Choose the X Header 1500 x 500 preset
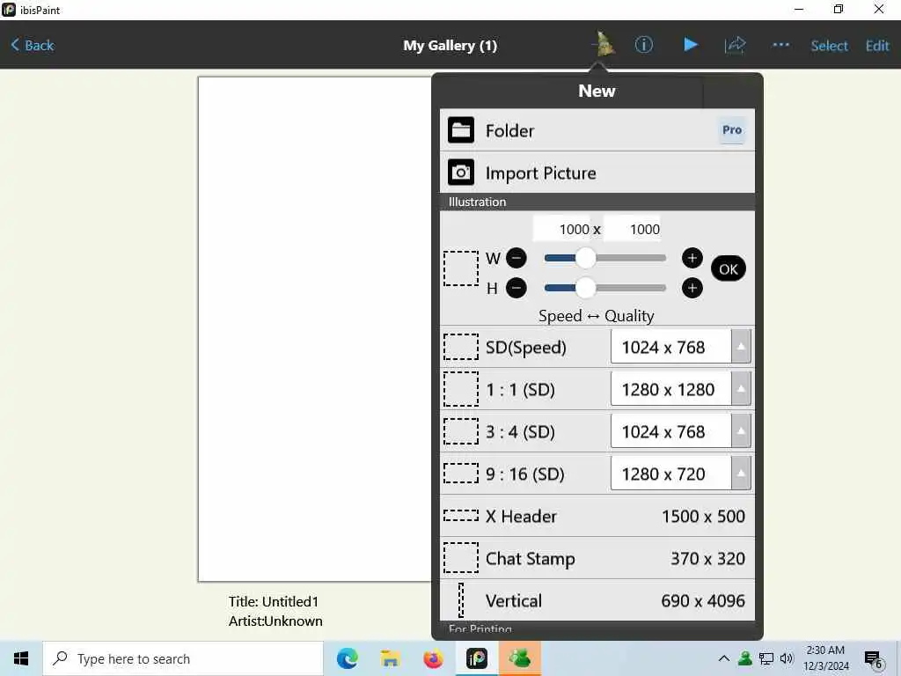This screenshot has width=901, height=676. [x=597, y=516]
